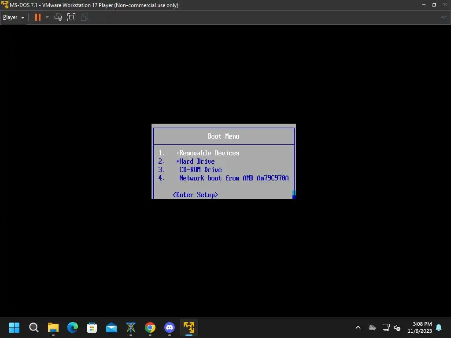This screenshot has height=338, width=451.
Task: Open the Player menu dropdown
Action: point(14,17)
